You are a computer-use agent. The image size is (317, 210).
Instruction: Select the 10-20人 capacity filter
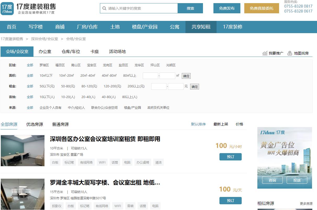[x=69, y=97]
